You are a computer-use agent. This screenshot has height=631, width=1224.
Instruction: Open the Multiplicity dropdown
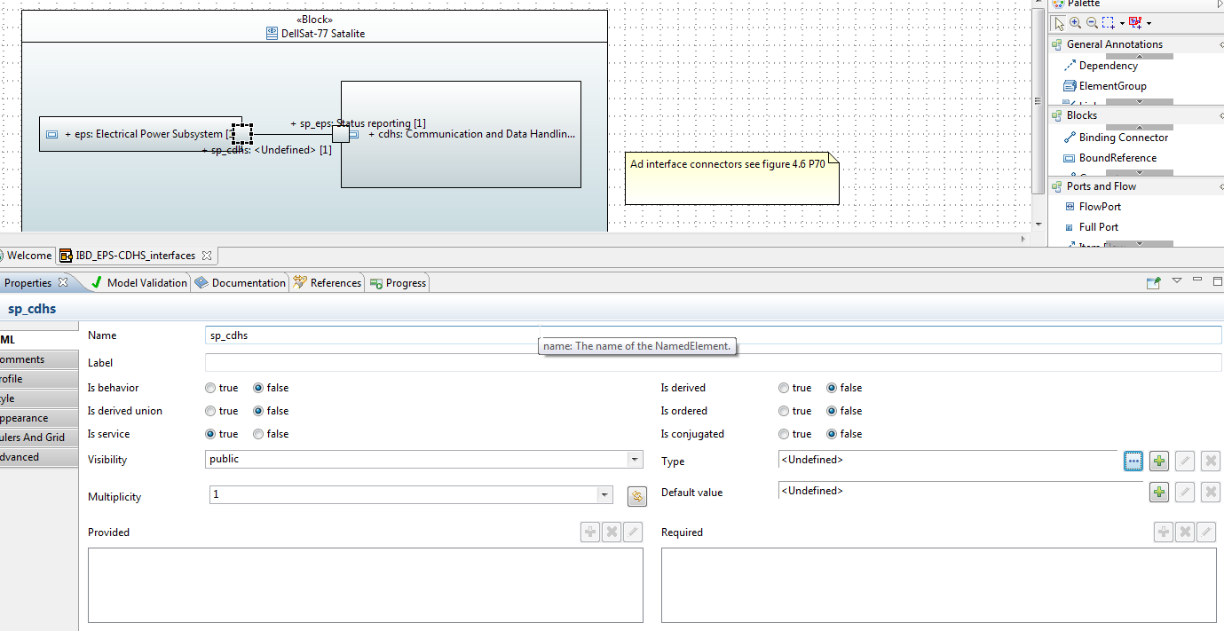tap(605, 495)
